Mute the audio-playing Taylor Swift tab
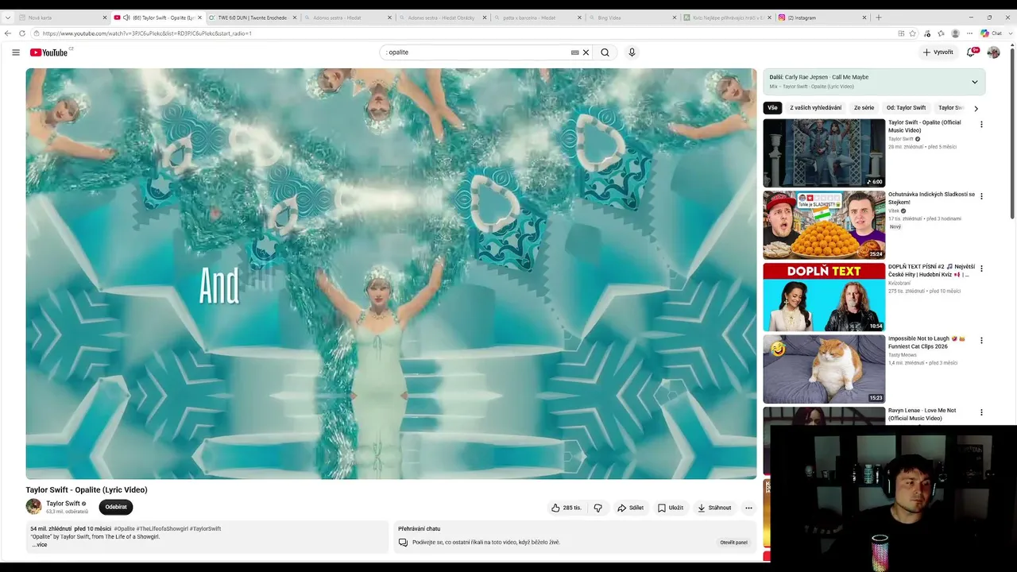Screen dimensions: 1017x572 point(126,17)
